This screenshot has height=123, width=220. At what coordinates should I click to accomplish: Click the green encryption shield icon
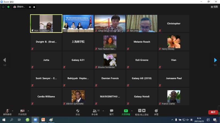pos(8,7)
